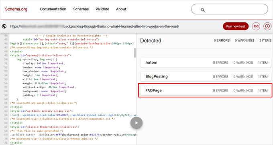Click the Detected heading

(151, 40)
